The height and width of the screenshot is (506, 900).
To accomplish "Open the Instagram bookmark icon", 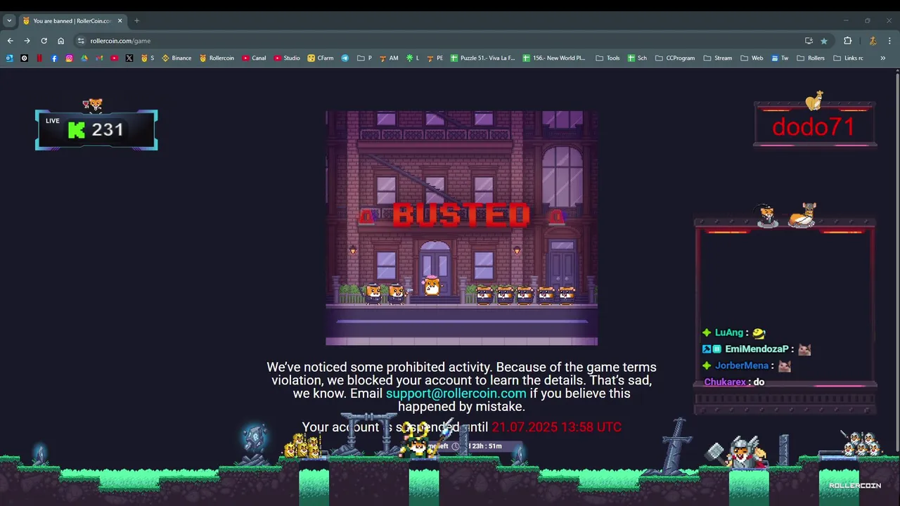I will click(69, 58).
